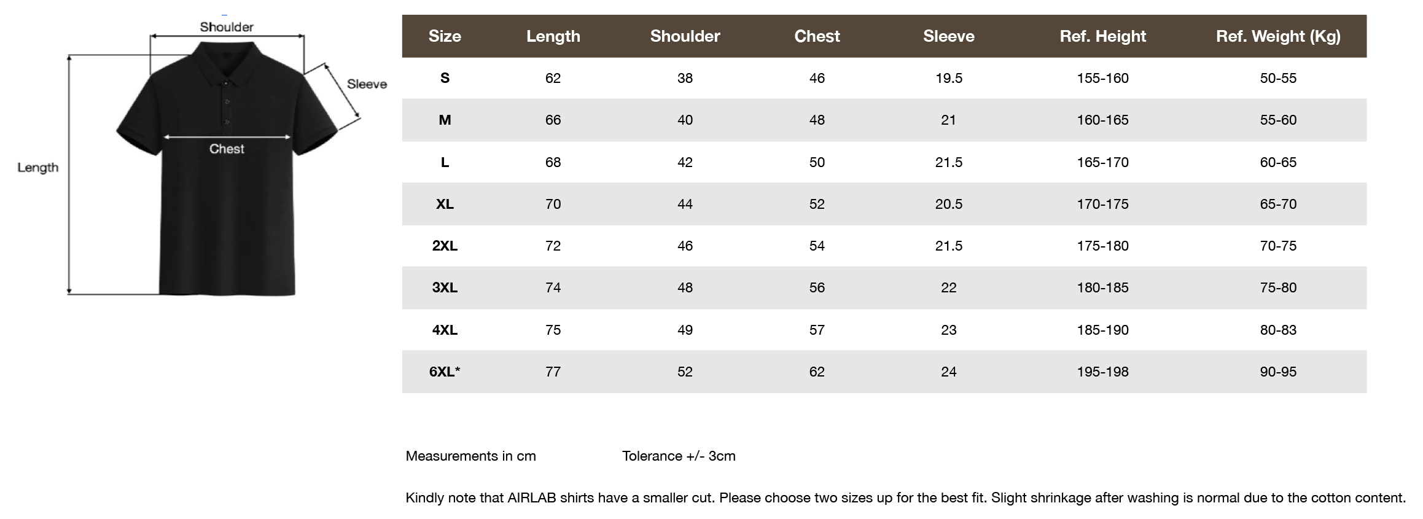Click the black polo shirt image

(227, 169)
